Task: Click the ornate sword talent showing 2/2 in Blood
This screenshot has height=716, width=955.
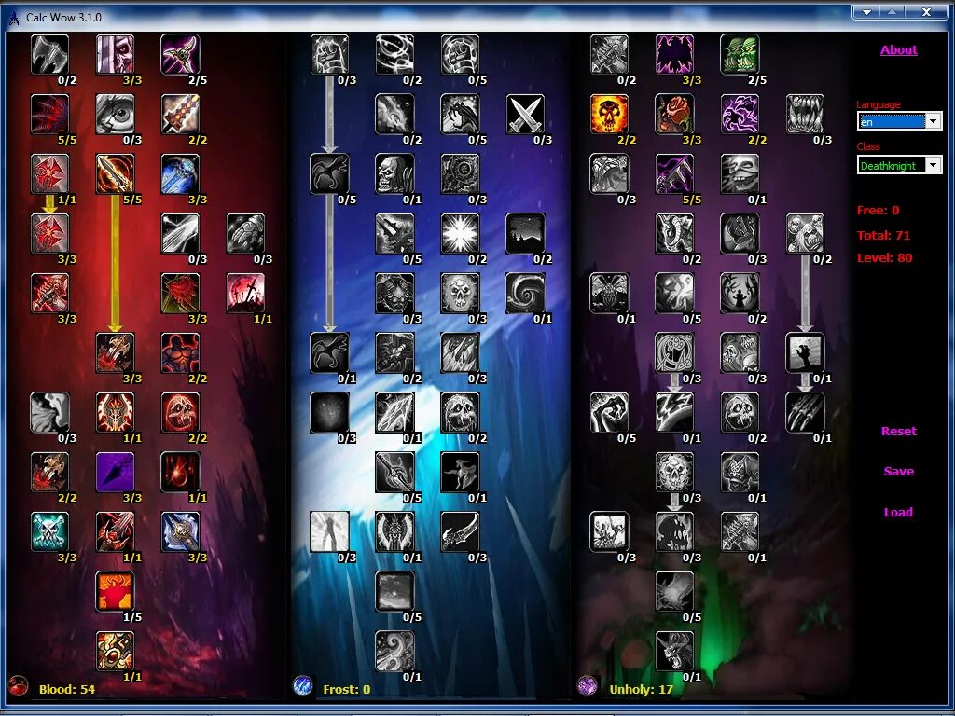Action: [180, 114]
